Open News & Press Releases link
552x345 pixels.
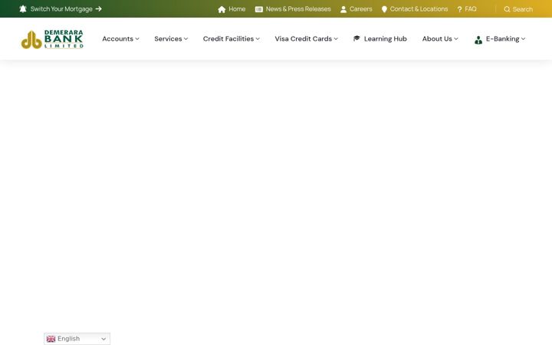pyautogui.click(x=298, y=9)
